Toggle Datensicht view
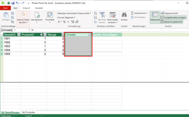The width and height of the screenshot is (189, 117). point(155,17)
